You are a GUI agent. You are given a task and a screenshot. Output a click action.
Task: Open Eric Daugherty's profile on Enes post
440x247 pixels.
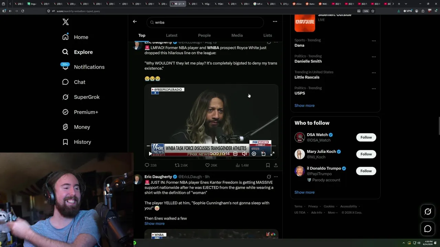[158, 177]
